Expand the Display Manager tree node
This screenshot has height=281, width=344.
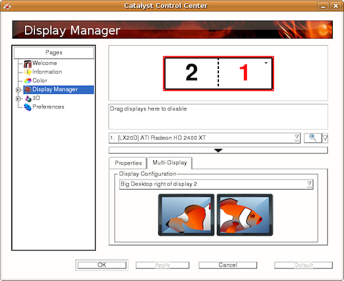[x=18, y=89]
